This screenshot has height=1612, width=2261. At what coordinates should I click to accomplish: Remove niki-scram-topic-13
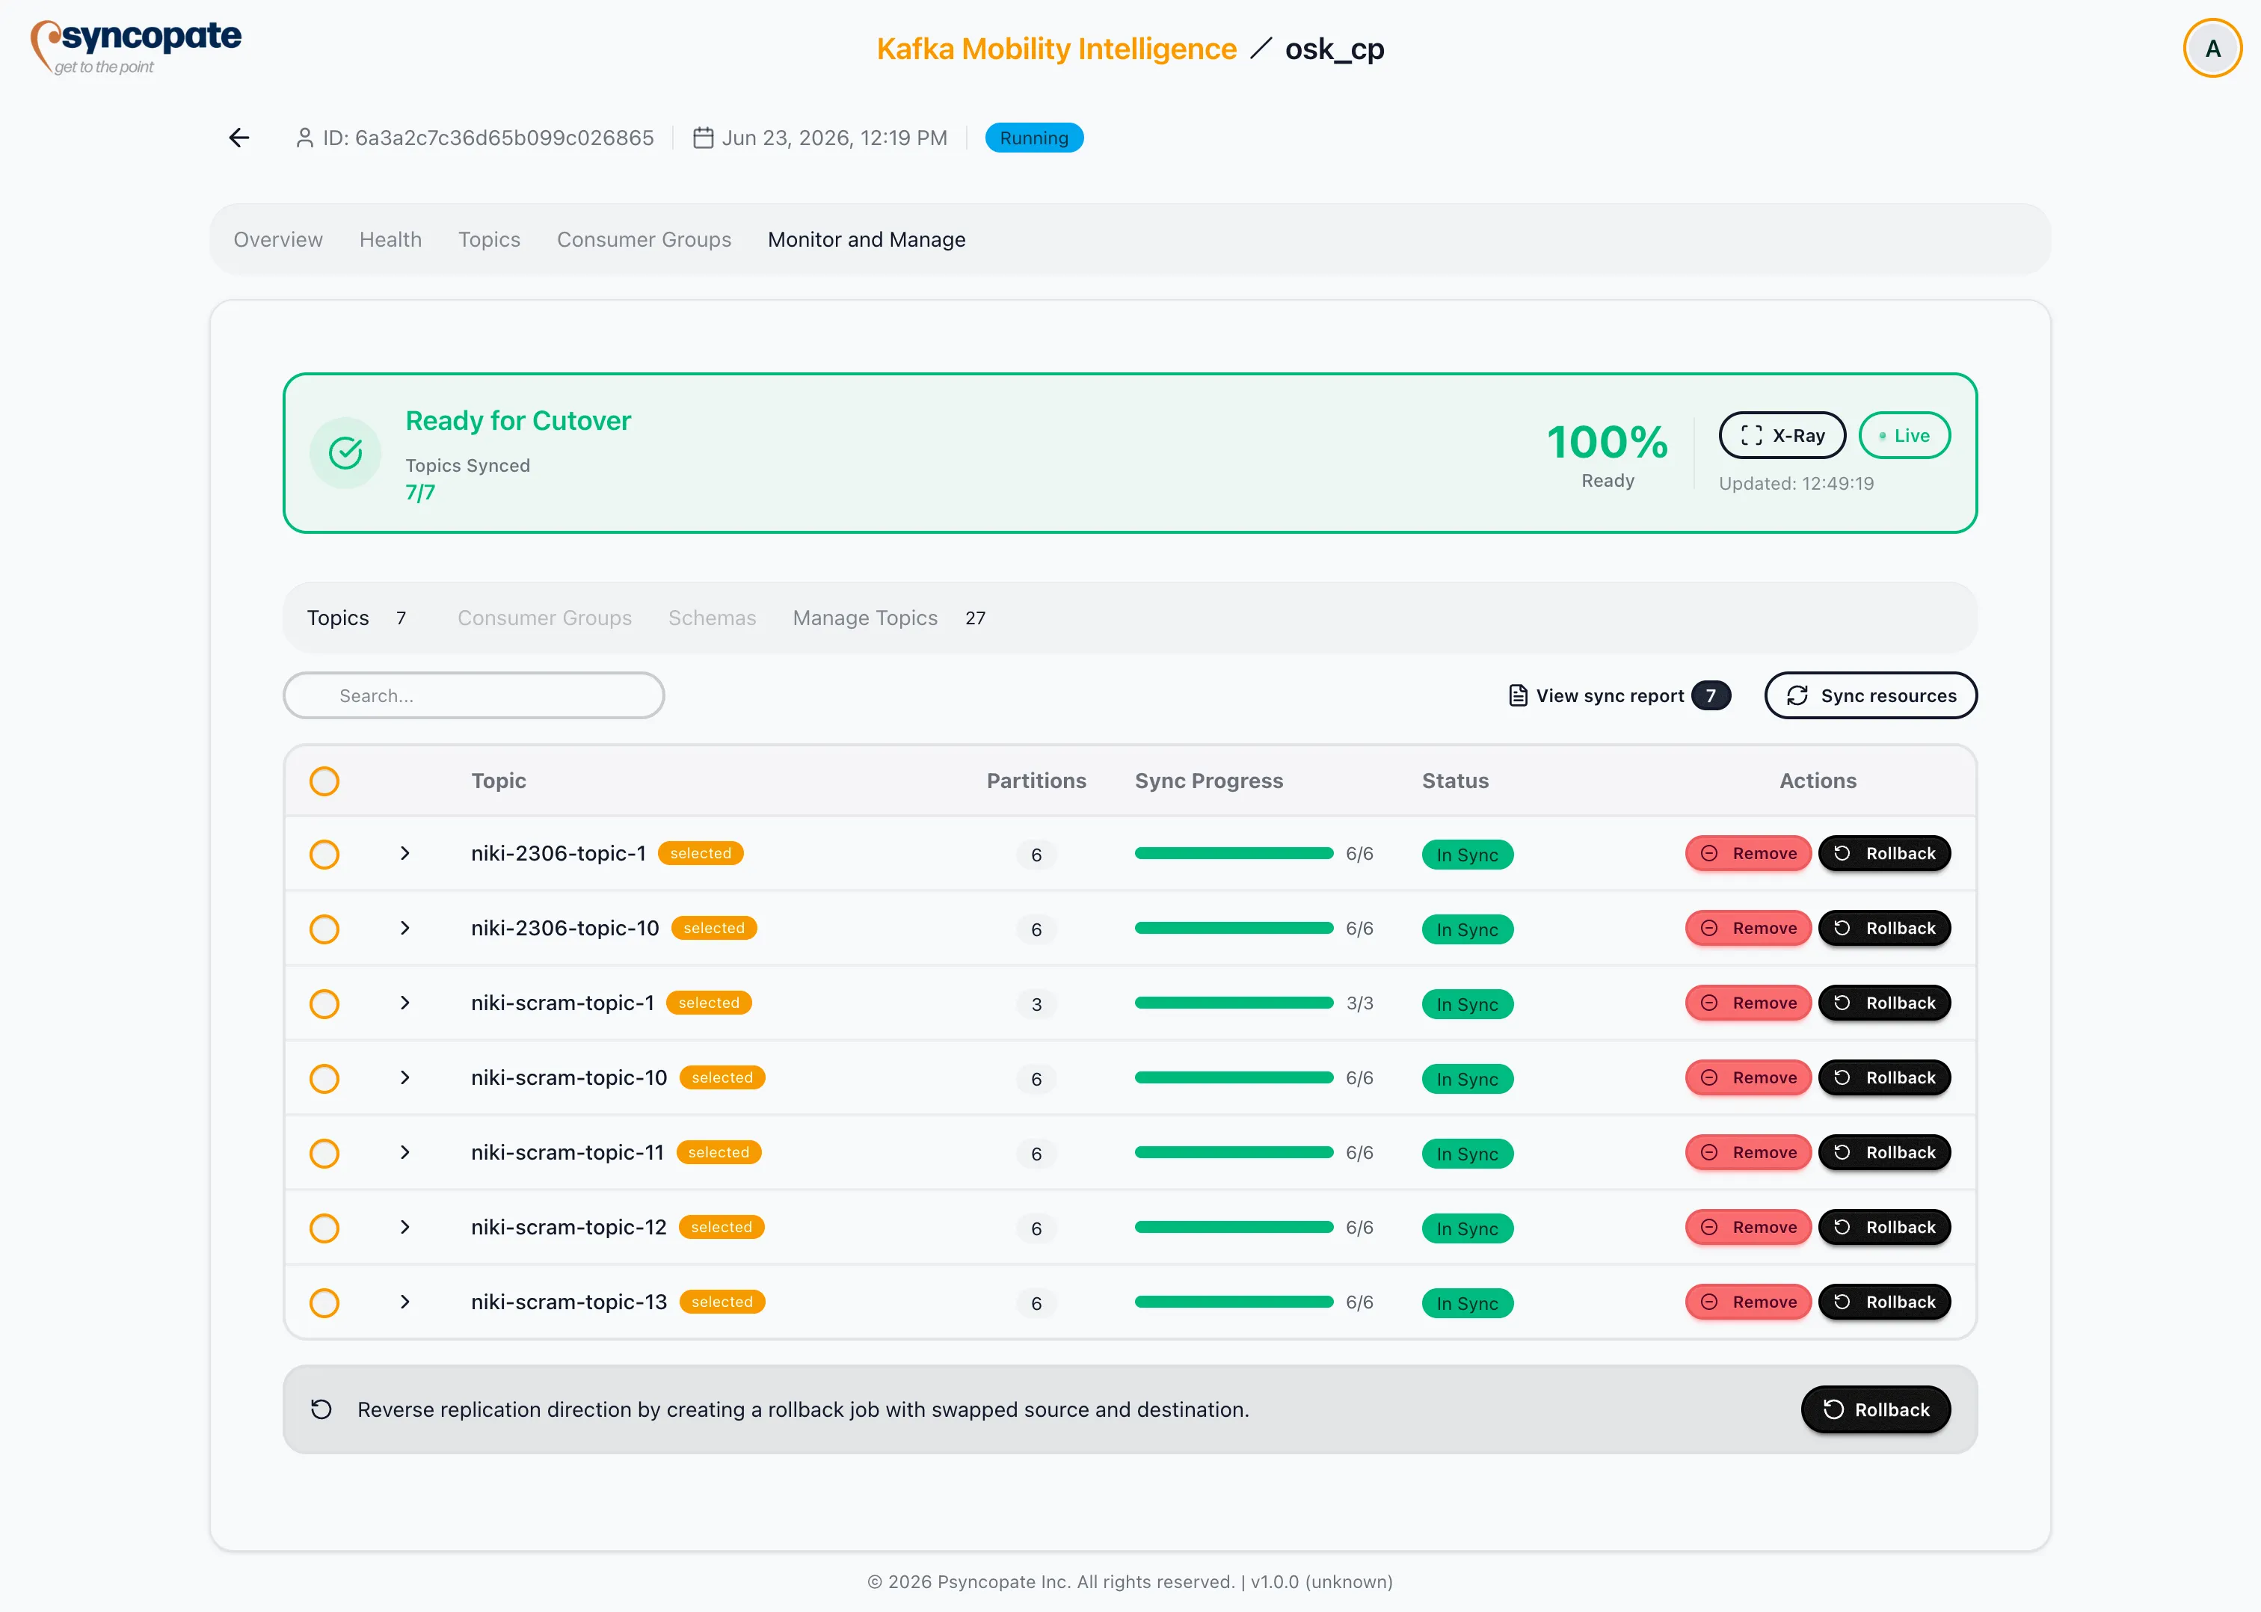(x=1748, y=1302)
